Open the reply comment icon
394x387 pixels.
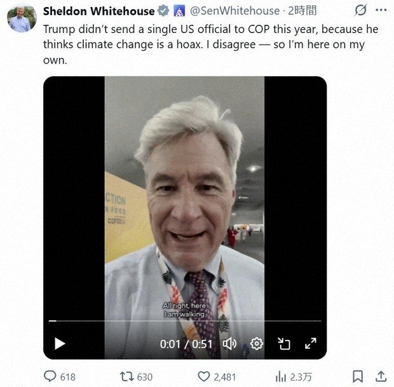(x=50, y=376)
